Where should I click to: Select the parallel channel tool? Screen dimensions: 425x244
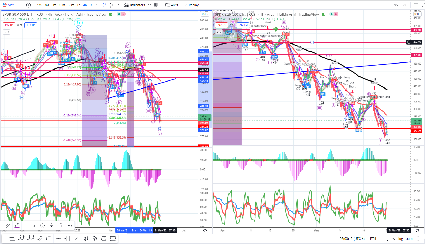click(40, 238)
